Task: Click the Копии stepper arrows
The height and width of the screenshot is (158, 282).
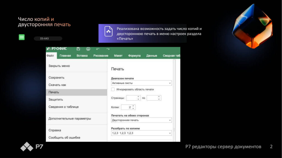Action: pos(134,107)
